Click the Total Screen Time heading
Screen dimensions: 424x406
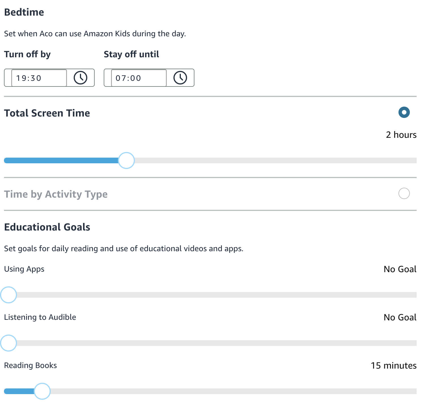(47, 113)
